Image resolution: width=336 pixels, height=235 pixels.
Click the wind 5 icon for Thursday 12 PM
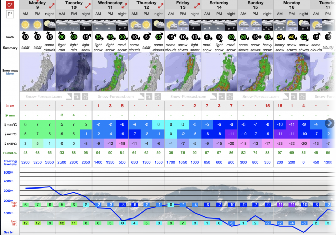click(x=147, y=36)
